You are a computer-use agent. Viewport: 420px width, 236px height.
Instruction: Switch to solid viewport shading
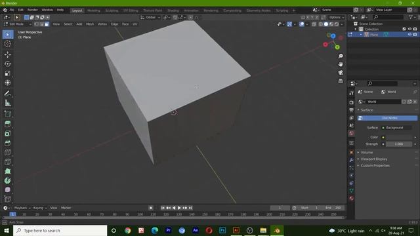tap(326, 24)
